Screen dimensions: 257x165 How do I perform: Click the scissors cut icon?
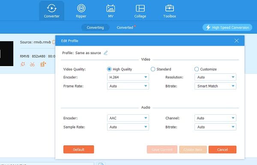tap(32, 64)
